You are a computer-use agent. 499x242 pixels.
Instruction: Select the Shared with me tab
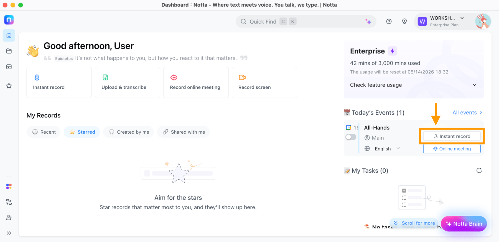point(183,132)
